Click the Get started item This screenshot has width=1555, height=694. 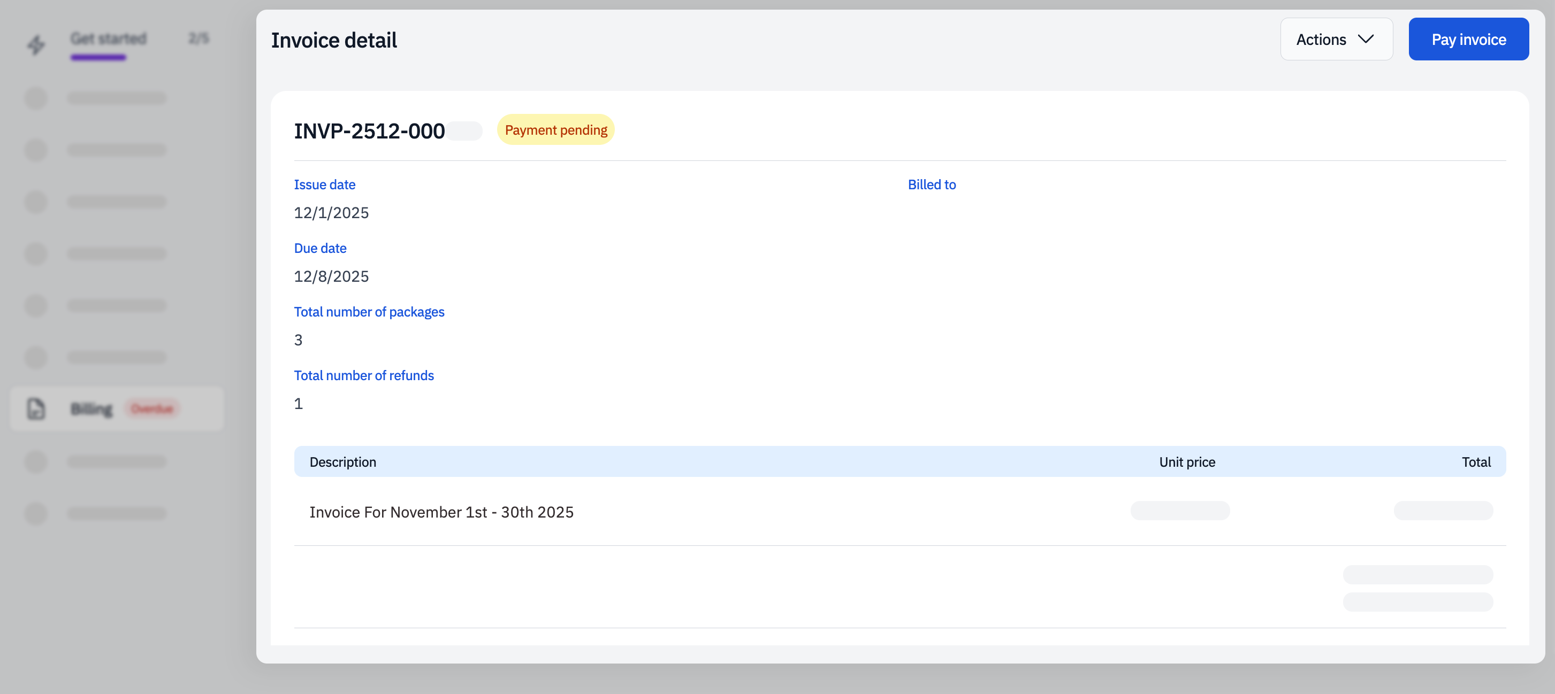[108, 38]
